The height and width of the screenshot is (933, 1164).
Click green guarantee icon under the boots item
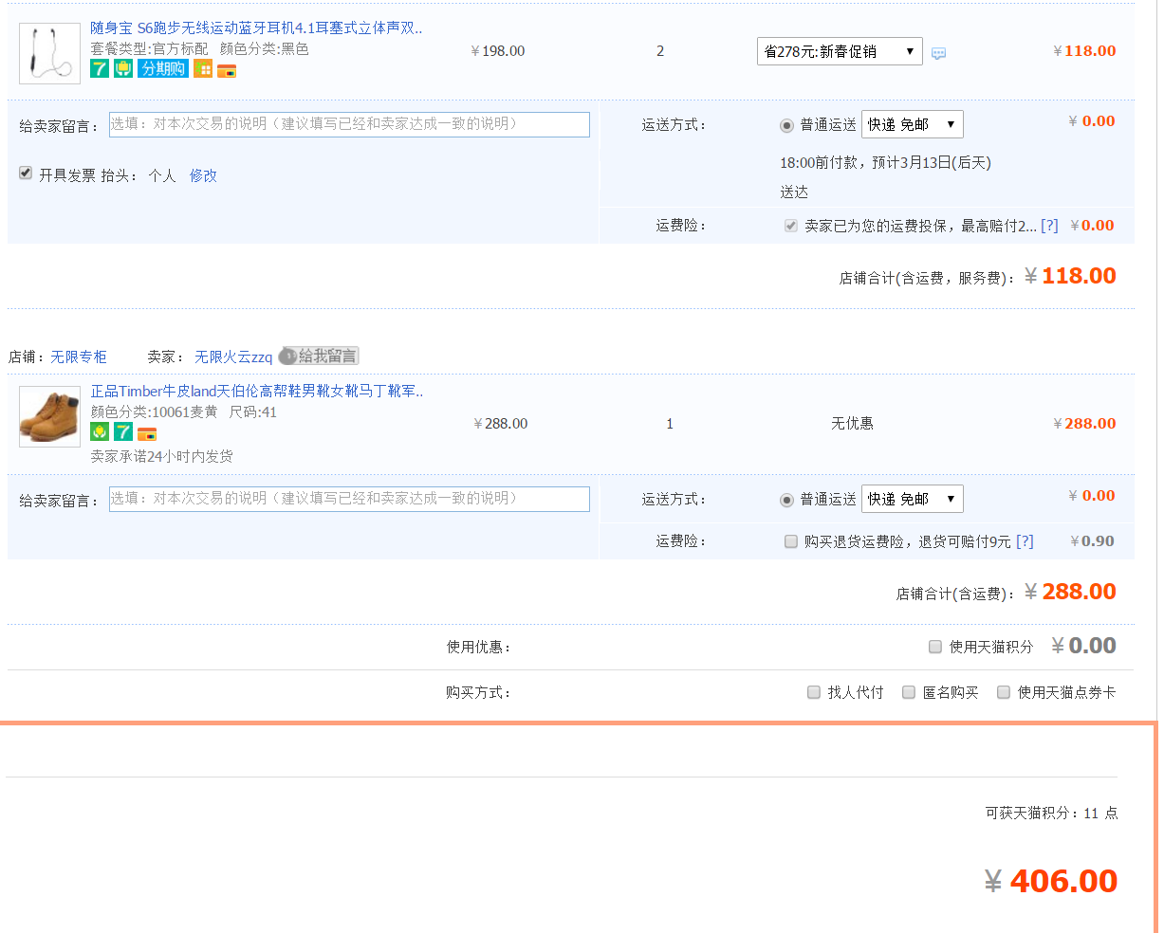(x=100, y=432)
